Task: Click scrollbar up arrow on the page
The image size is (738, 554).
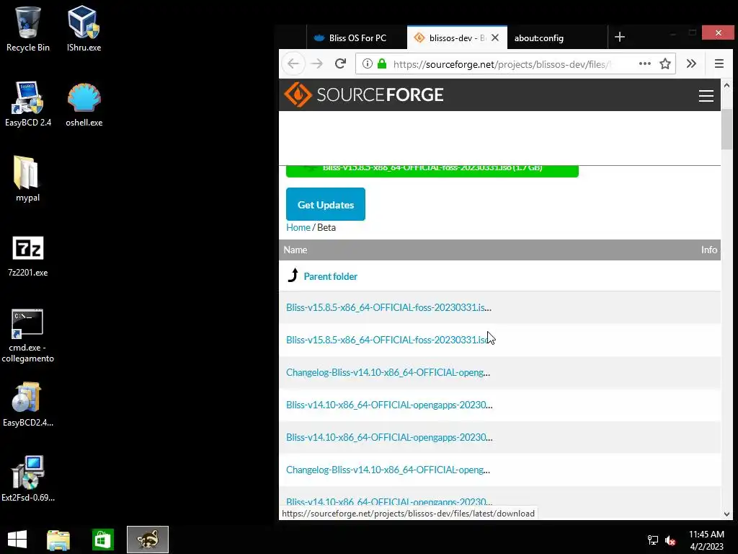Action: click(x=726, y=86)
